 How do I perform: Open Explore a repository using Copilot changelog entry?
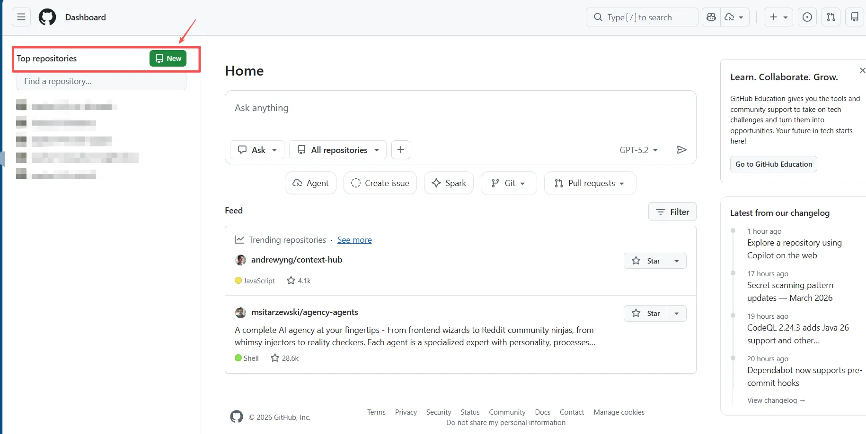[x=795, y=249]
